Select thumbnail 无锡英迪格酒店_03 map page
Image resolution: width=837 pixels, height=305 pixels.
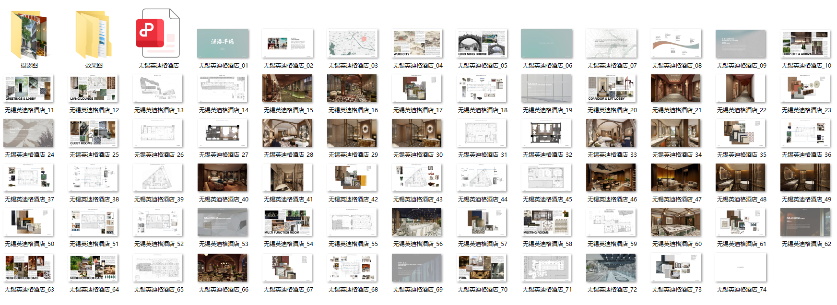(353, 43)
